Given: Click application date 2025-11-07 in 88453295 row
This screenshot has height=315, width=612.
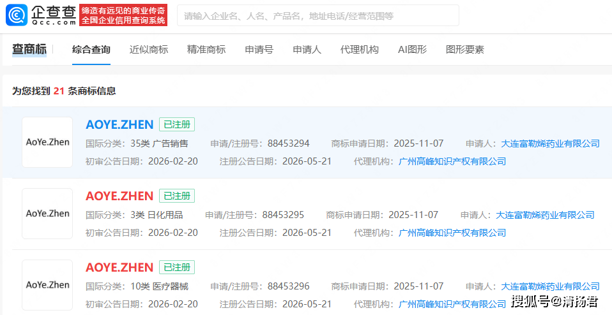Looking at the screenshot, I should (x=413, y=214).
